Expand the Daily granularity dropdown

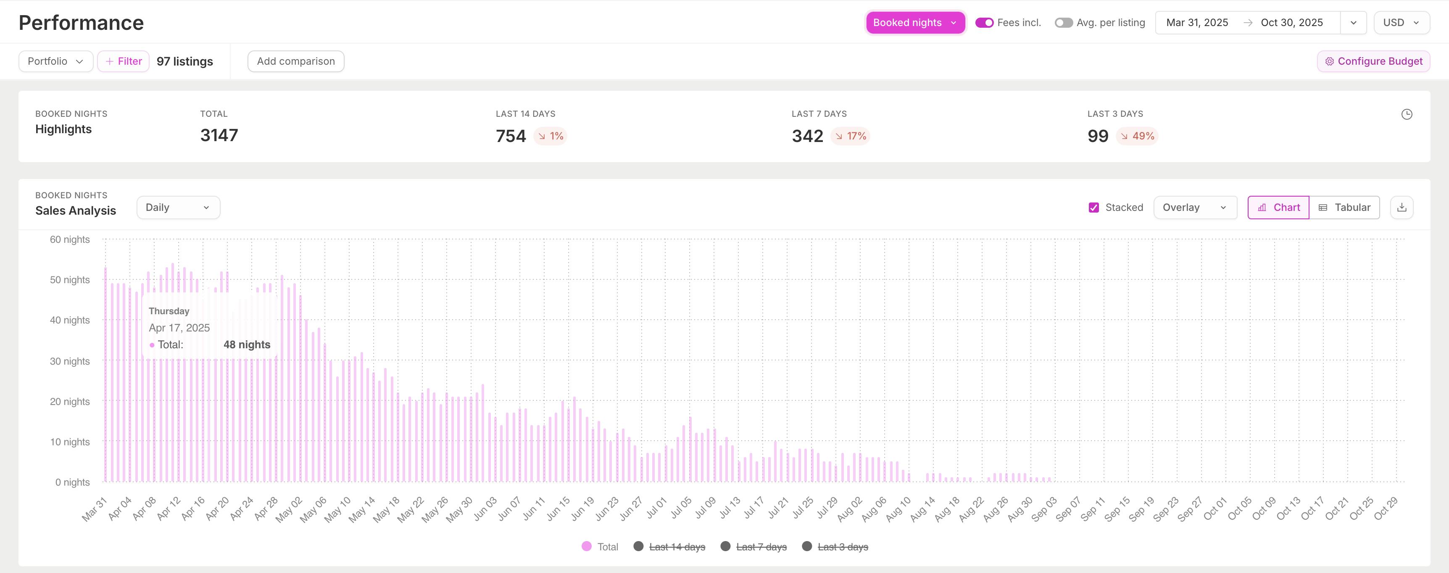pyautogui.click(x=178, y=208)
